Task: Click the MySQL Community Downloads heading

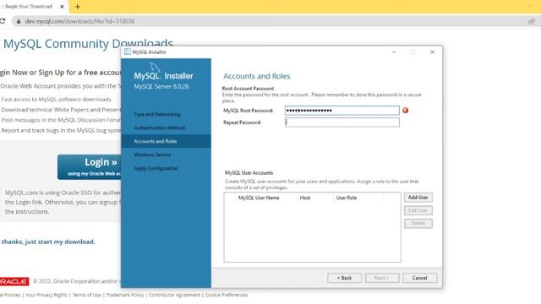Action: tap(88, 44)
